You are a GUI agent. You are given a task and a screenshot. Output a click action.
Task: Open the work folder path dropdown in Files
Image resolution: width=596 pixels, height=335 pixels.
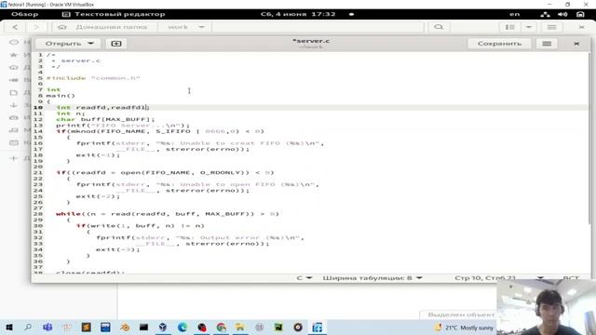click(x=186, y=27)
